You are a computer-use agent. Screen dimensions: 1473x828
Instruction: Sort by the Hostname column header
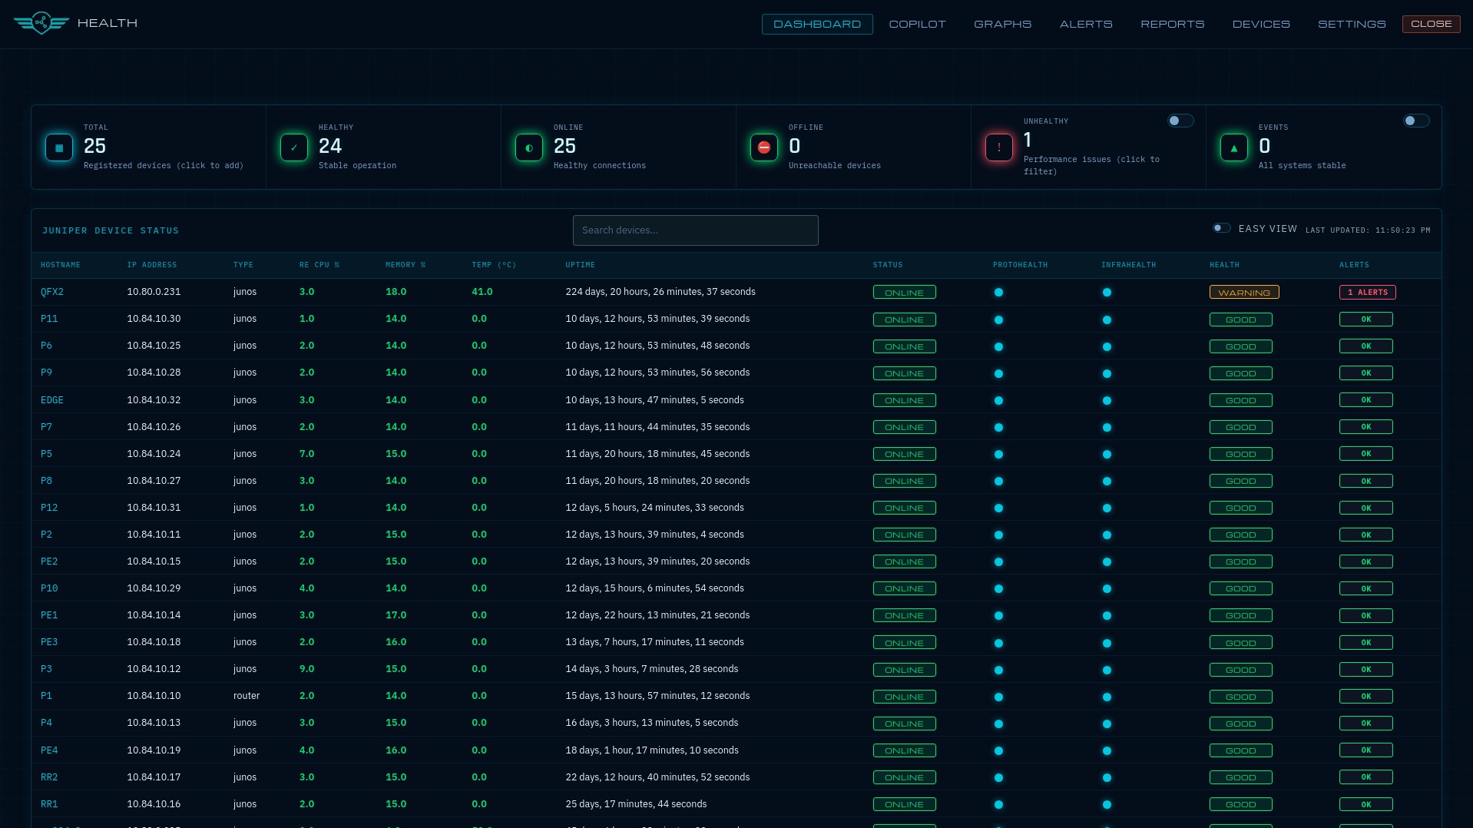(61, 265)
